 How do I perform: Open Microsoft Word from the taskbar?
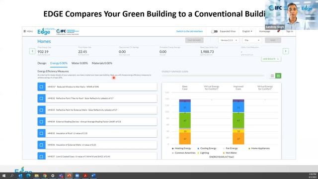pos(93,176)
